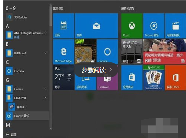Expand the AMD Catalyst Control folder

click(46, 33)
